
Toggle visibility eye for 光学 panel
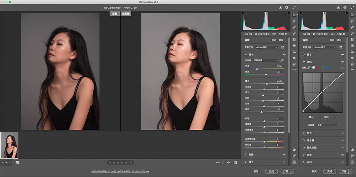342,155
